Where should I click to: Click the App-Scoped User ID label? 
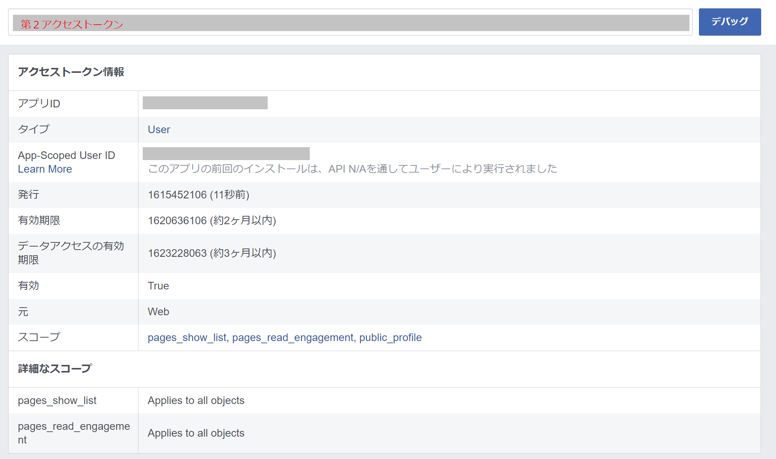pyautogui.click(x=66, y=156)
